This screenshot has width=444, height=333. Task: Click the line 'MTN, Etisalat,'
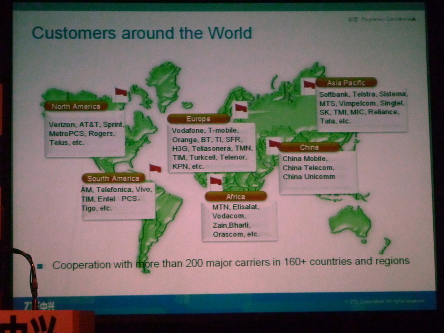235,207
